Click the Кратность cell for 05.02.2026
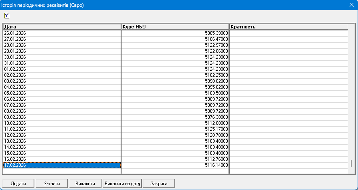Screen dimensions: 358x190 [288, 93]
